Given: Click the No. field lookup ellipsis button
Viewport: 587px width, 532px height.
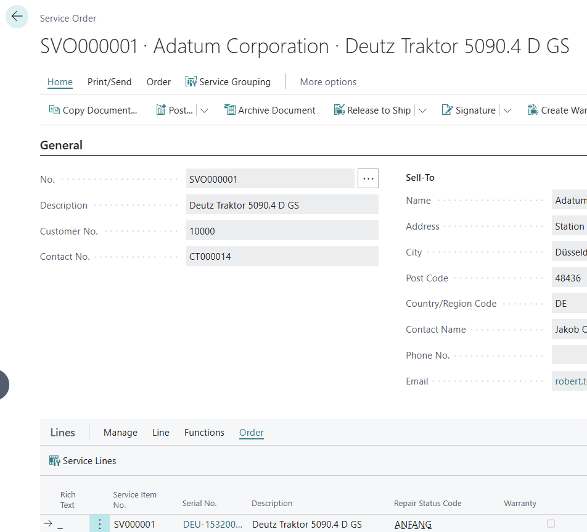Looking at the screenshot, I should 368,179.
